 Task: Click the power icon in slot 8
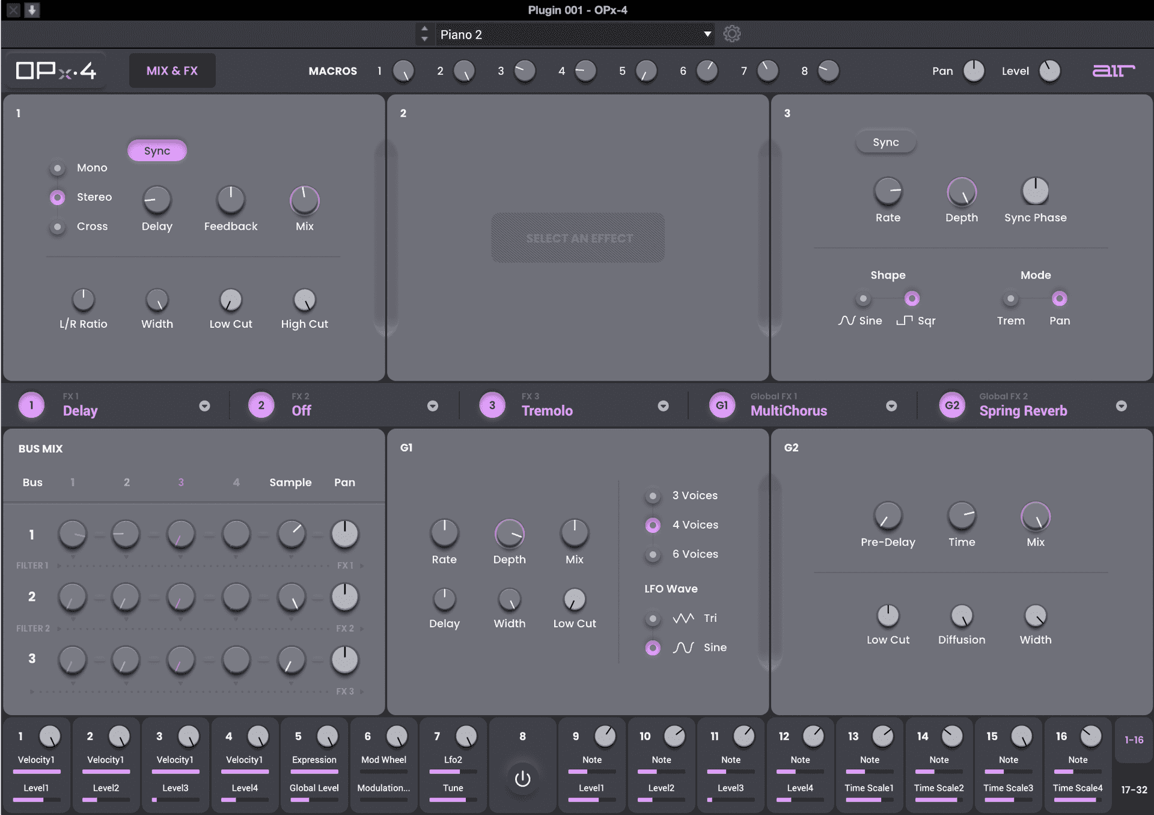coord(522,779)
